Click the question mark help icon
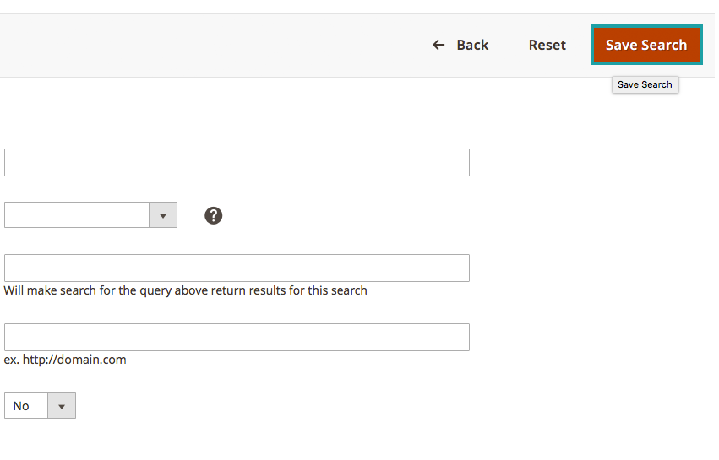 click(x=214, y=215)
